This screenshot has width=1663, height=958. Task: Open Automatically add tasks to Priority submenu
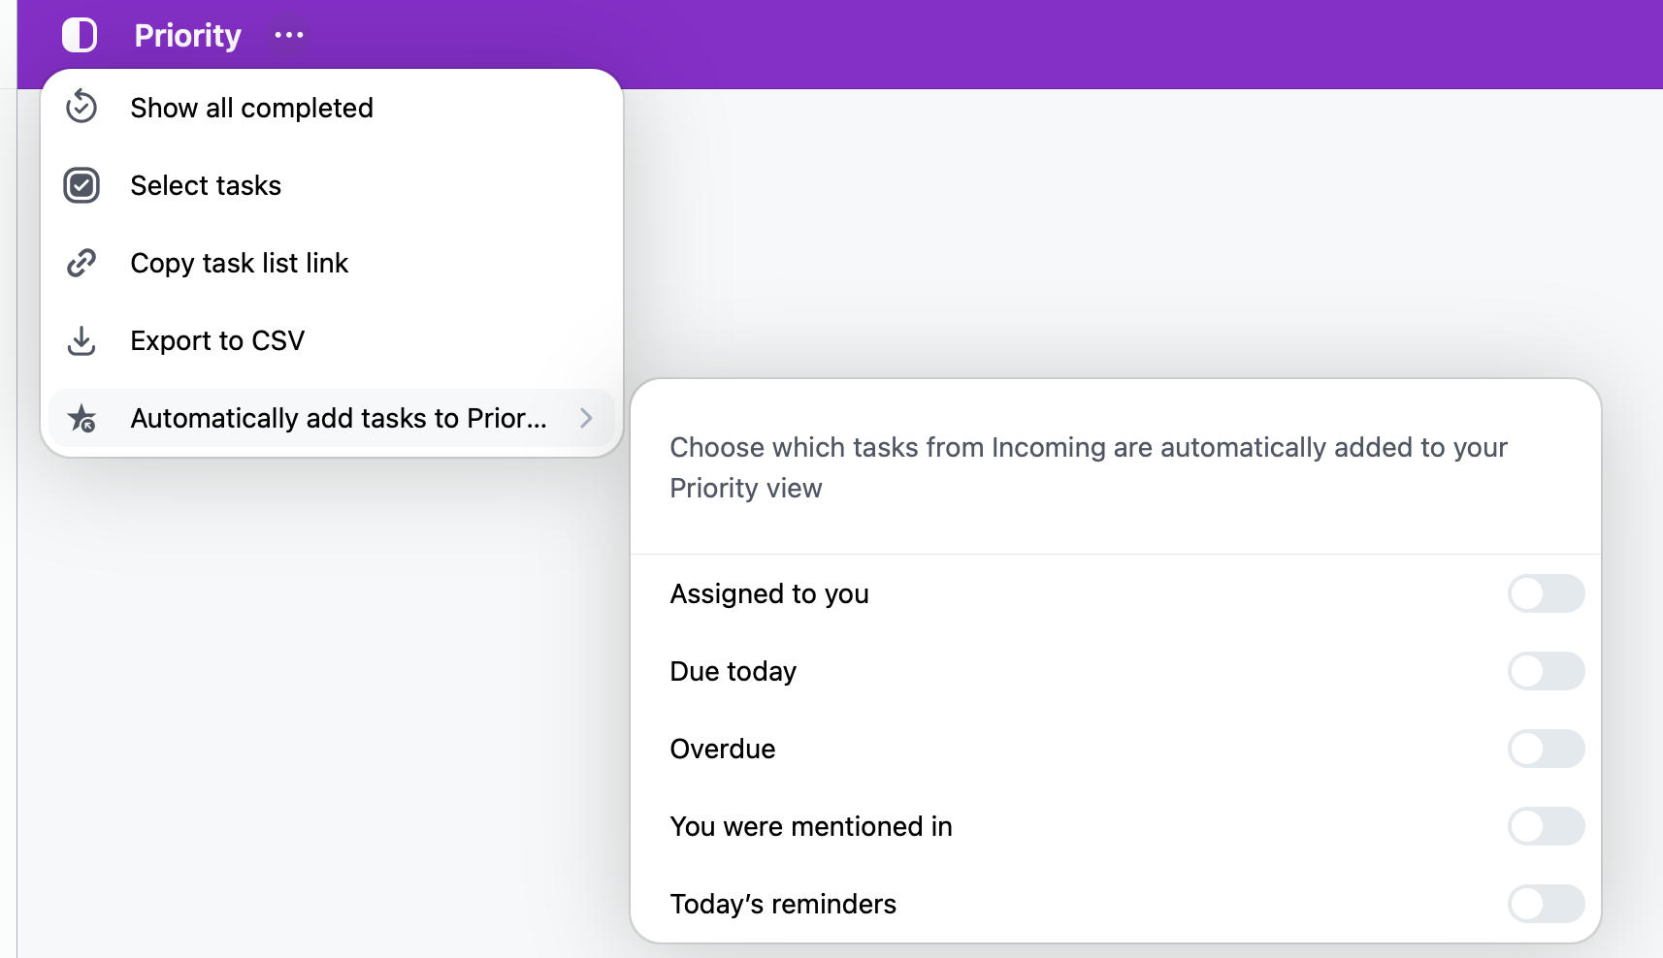click(x=332, y=418)
